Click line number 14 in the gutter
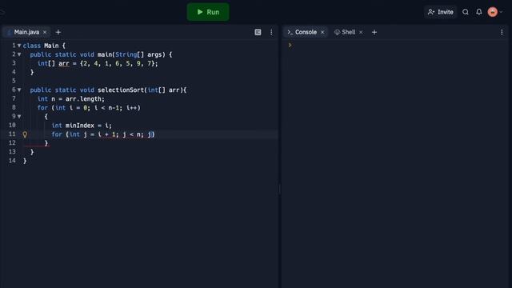The width and height of the screenshot is (512, 288). [12, 161]
